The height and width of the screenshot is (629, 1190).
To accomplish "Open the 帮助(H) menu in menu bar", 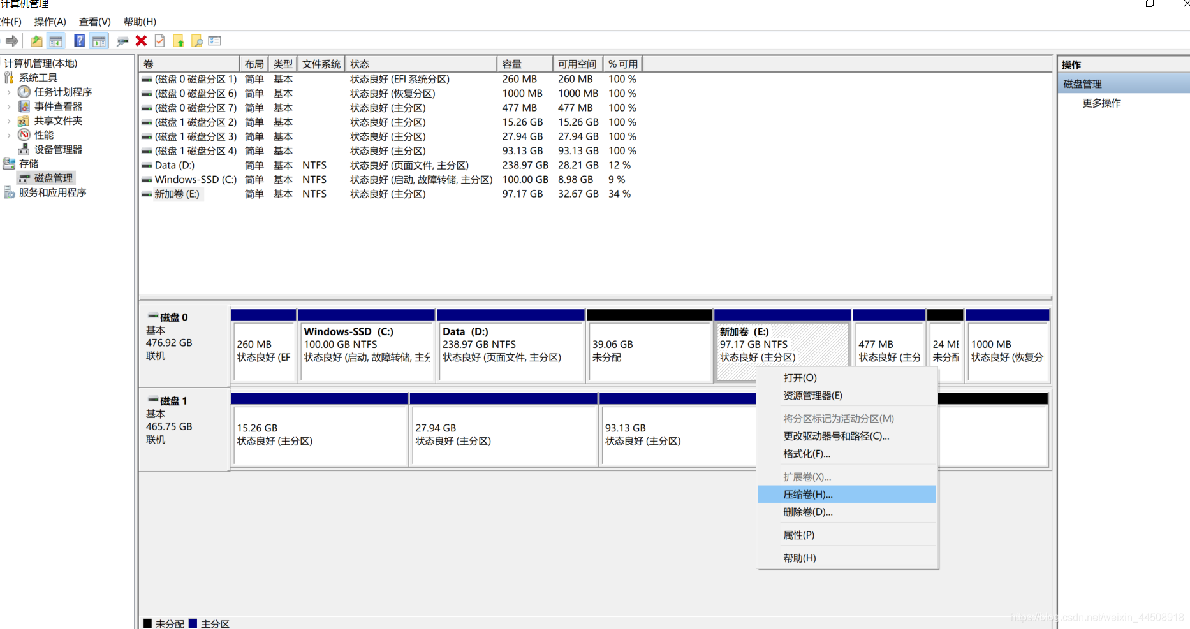I will click(140, 22).
